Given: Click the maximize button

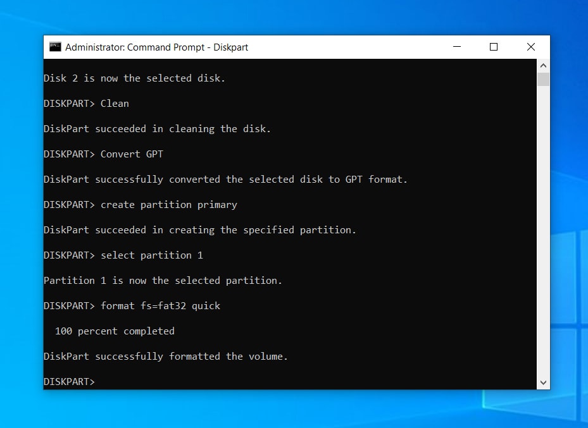Looking at the screenshot, I should pos(493,47).
